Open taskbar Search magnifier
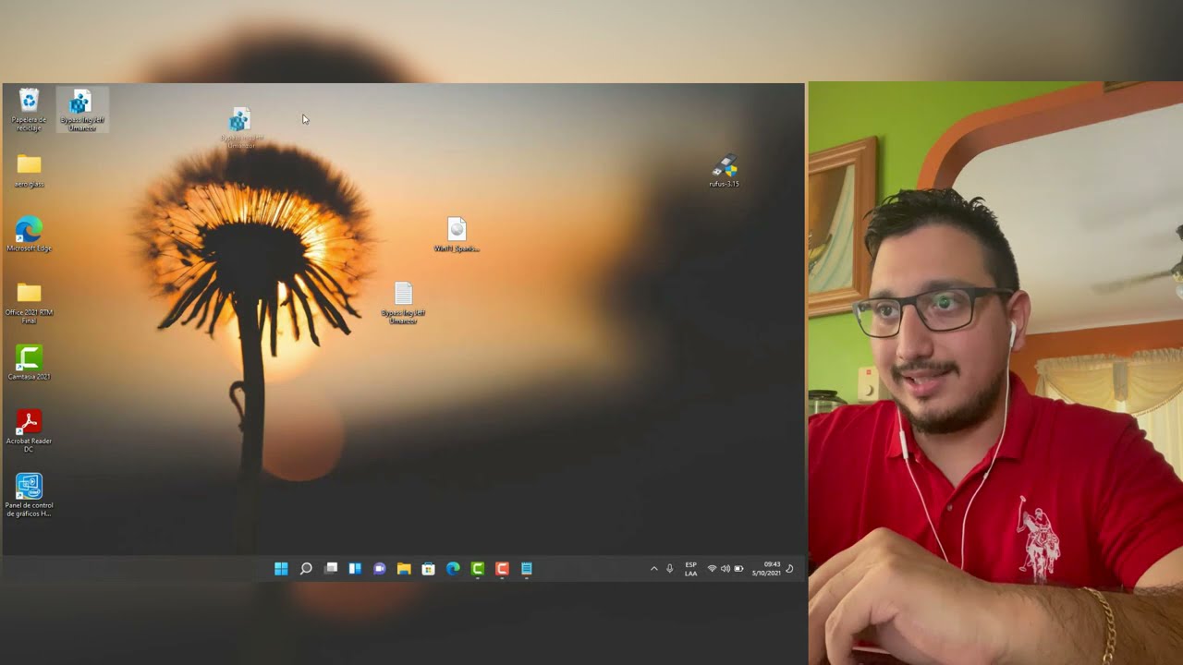 [x=306, y=569]
